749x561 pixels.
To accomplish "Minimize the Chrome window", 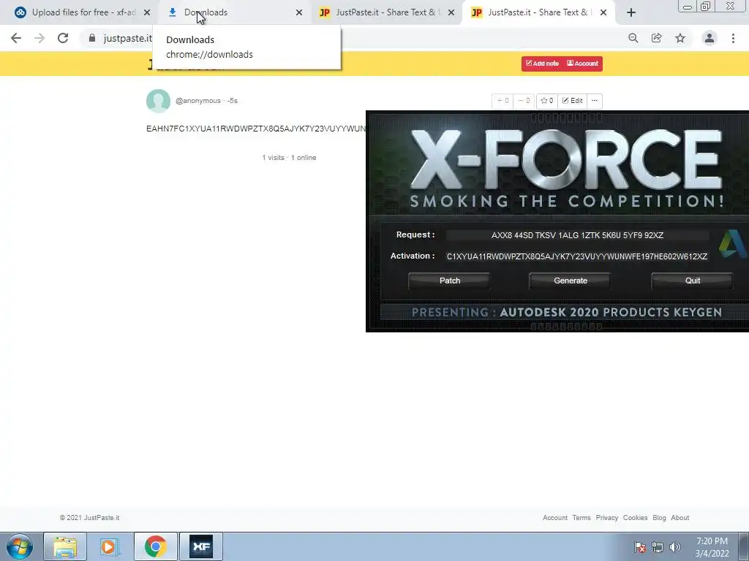I will tap(688, 7).
